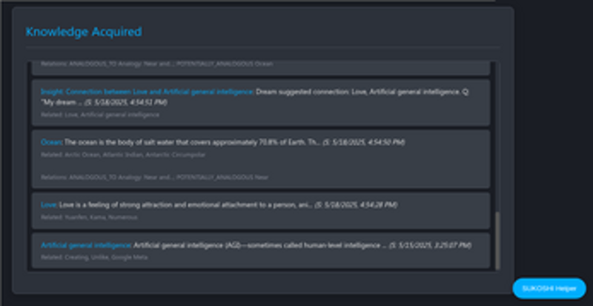Click the SUKOSHI Helper button
Viewport: 593px width, 306px height.
click(x=549, y=287)
